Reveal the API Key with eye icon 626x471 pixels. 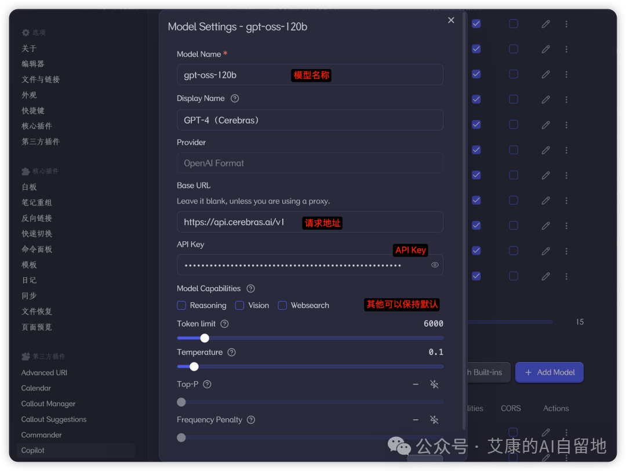(x=435, y=265)
